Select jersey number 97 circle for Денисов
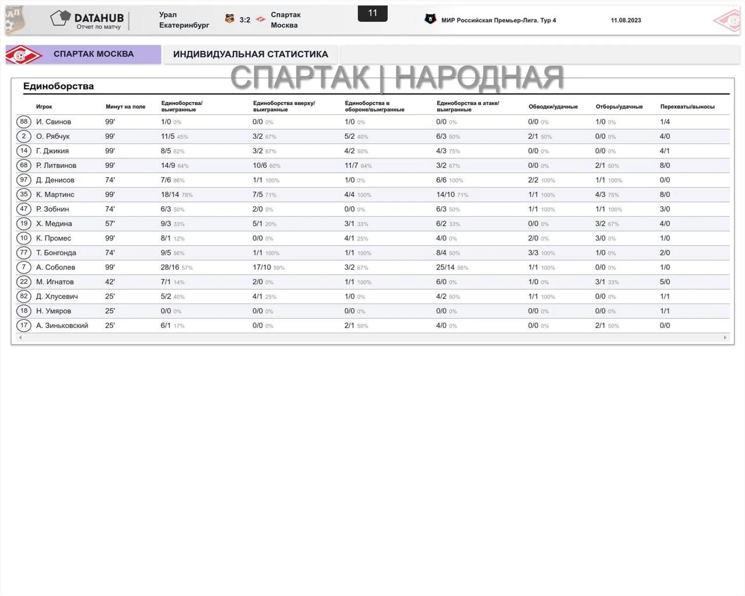 click(24, 180)
